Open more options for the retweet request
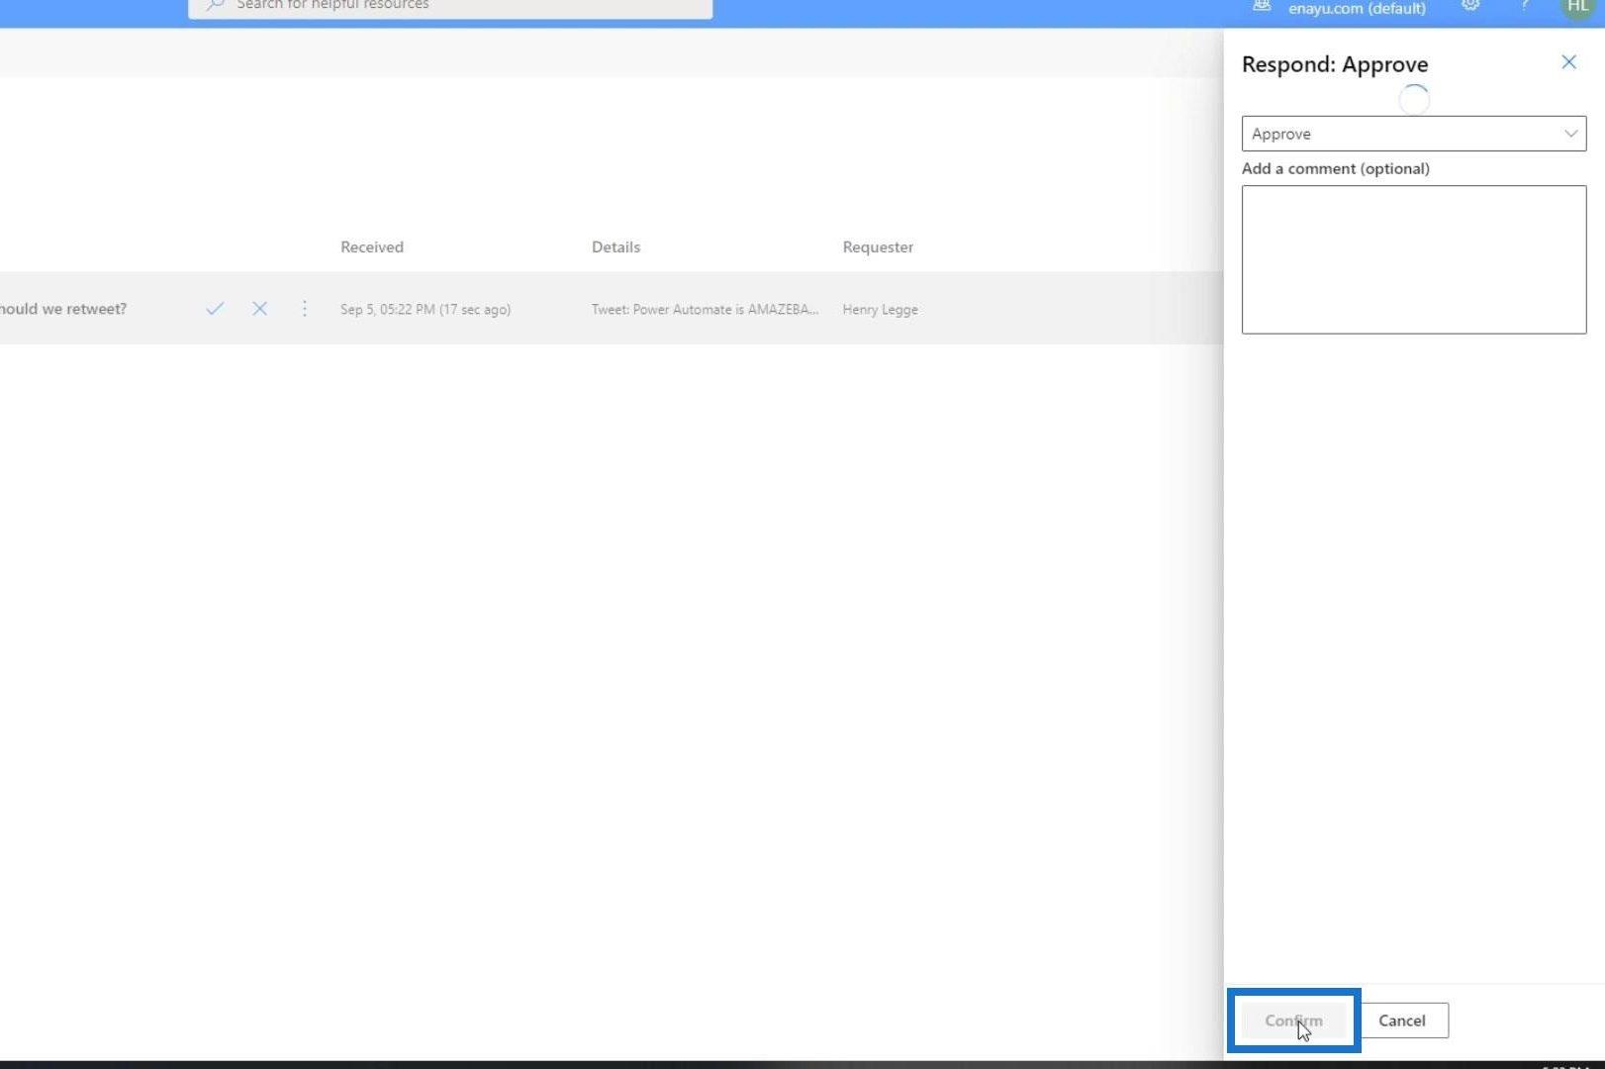 pos(305,309)
